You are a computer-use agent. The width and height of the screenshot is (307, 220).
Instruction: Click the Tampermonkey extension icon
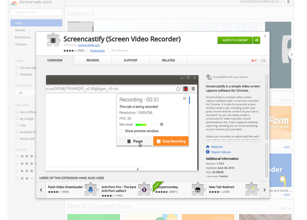tap(198, 189)
